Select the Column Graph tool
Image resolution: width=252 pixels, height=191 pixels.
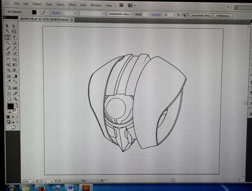coord(15,87)
